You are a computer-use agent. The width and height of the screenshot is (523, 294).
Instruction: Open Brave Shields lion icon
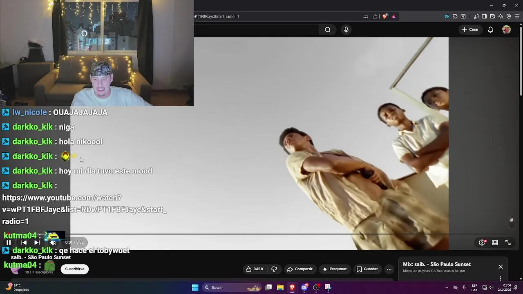[385, 16]
